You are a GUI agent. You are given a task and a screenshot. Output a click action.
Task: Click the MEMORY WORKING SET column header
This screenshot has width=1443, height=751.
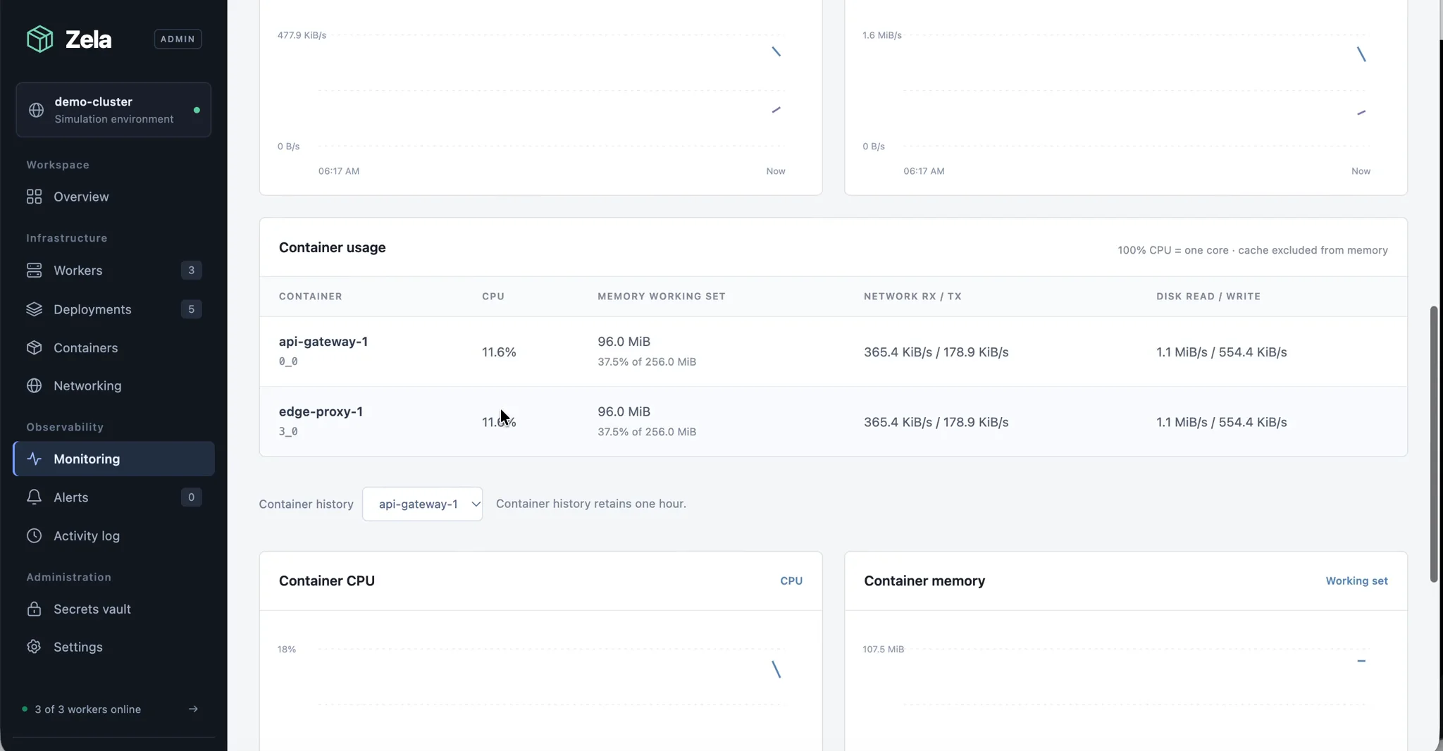pos(662,297)
